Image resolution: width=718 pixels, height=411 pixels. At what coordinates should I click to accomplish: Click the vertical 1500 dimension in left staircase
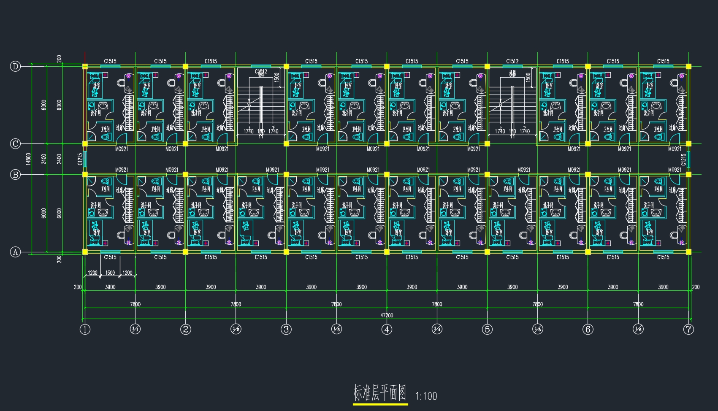pos(276,77)
